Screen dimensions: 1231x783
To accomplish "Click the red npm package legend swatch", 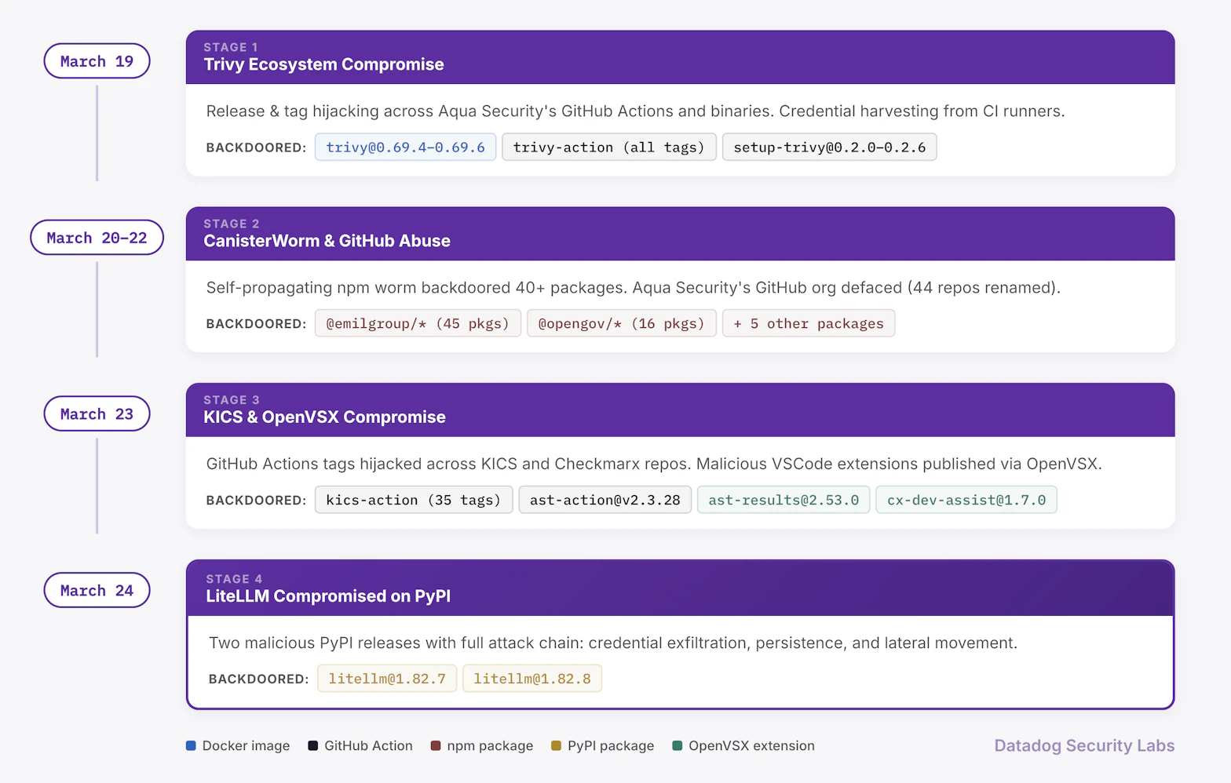I will click(x=436, y=745).
